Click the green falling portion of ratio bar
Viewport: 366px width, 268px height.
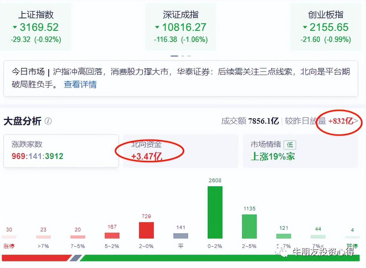pyautogui.click(x=220, y=258)
